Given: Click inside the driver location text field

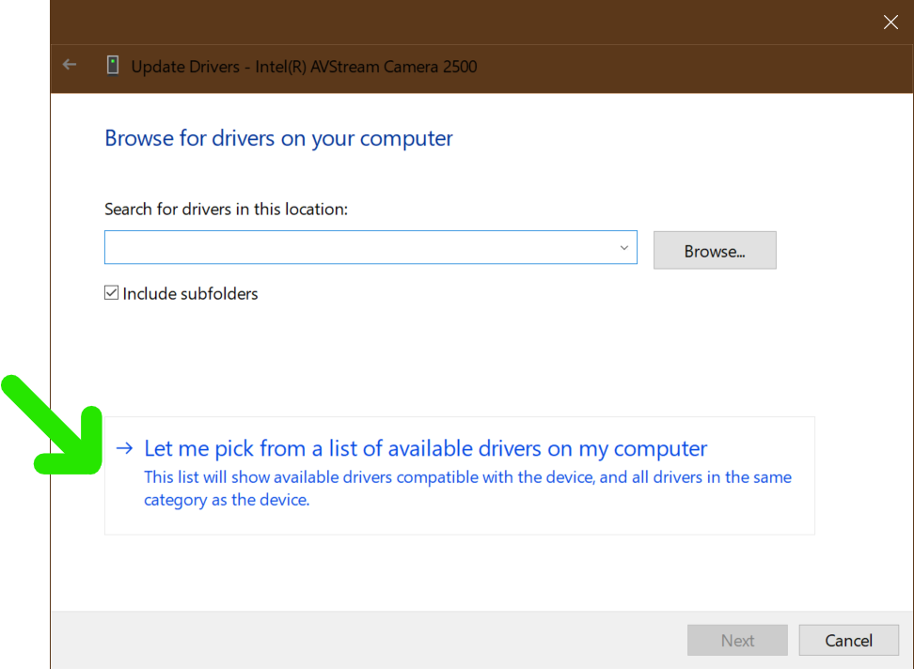Looking at the screenshot, I should click(x=357, y=248).
